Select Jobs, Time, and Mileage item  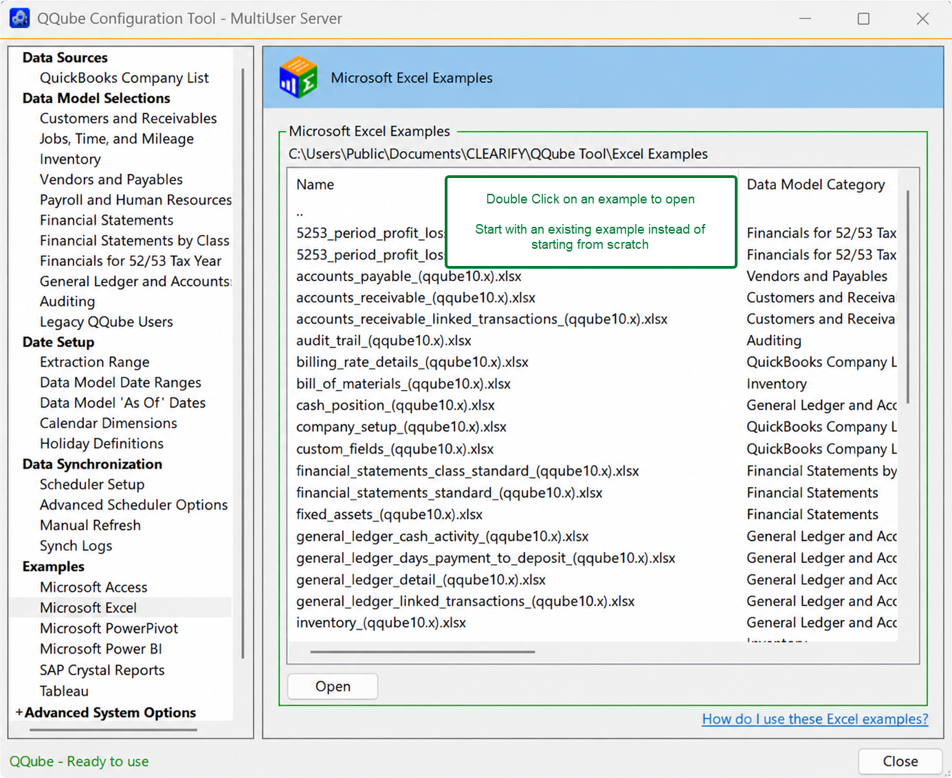click(117, 139)
